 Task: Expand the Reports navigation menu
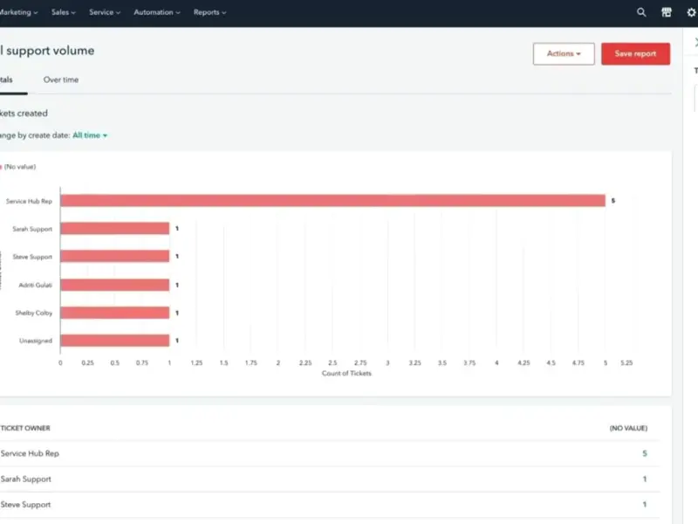(209, 13)
